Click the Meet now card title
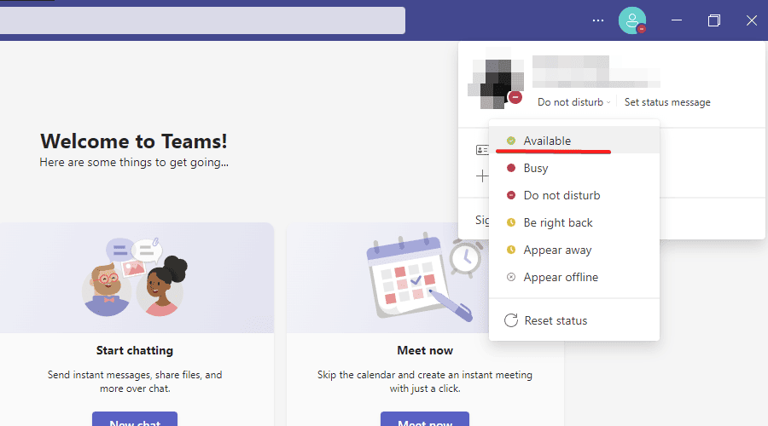768x426 pixels. coord(425,351)
